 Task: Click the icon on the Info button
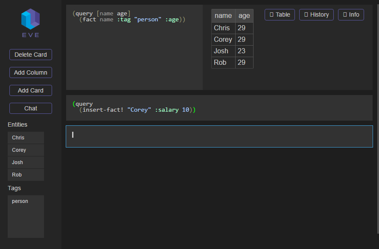[344, 14]
